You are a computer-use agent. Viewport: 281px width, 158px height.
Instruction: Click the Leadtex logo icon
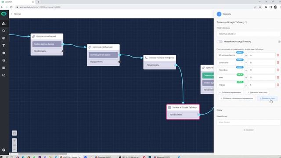pyautogui.click(x=4, y=14)
